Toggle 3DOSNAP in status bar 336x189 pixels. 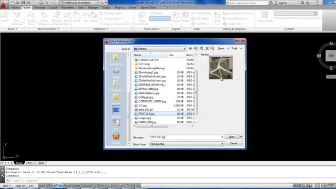click(88, 185)
